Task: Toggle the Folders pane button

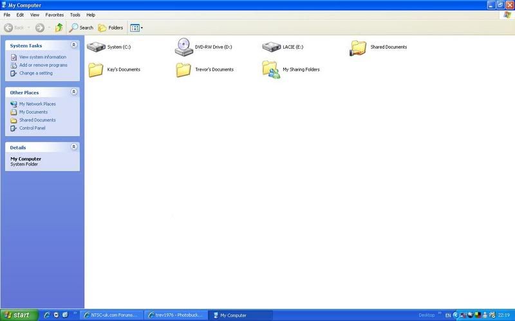Action: [x=111, y=28]
